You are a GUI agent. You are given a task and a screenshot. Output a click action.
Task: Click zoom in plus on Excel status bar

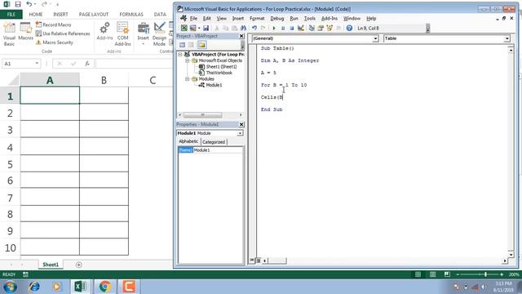[x=502, y=274]
